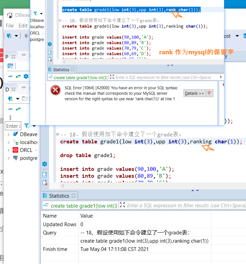Click the lower editor locked page icon
This screenshot has height=264, width=246.
point(45,183)
